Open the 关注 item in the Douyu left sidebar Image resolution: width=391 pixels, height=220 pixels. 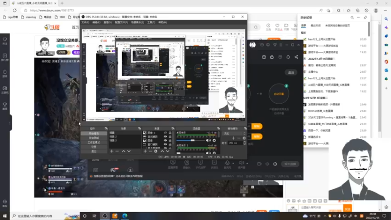point(5,41)
